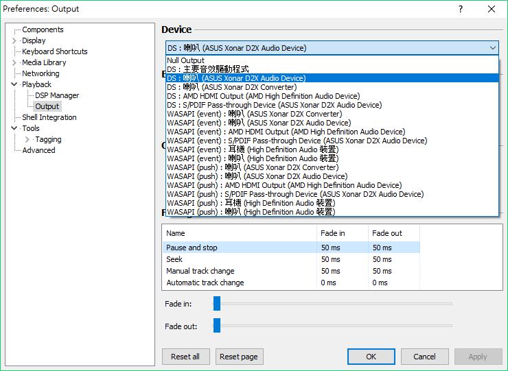508x371 pixels.
Task: Click the Fade out column header
Action: (393, 233)
